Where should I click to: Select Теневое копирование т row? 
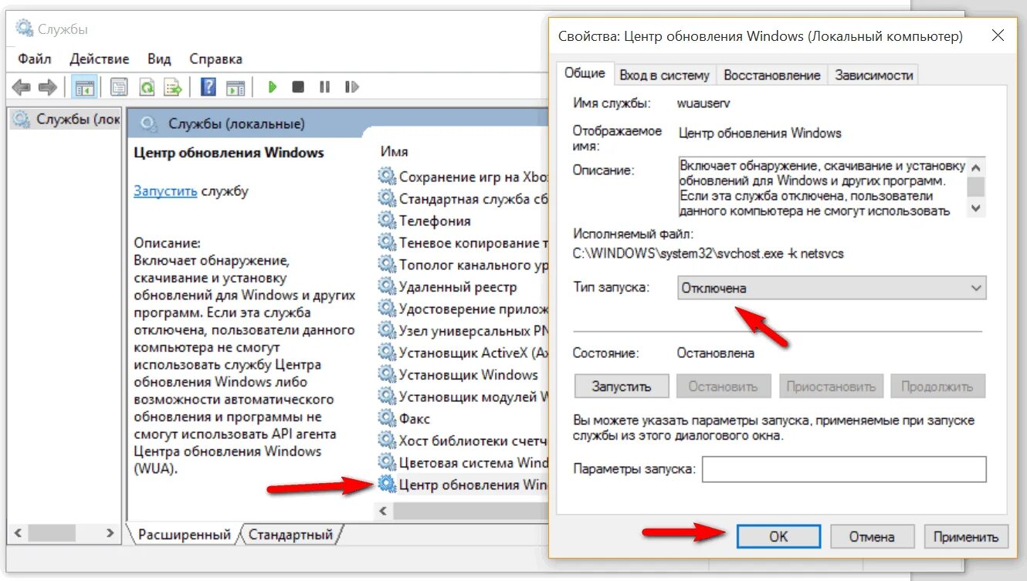[x=463, y=243]
